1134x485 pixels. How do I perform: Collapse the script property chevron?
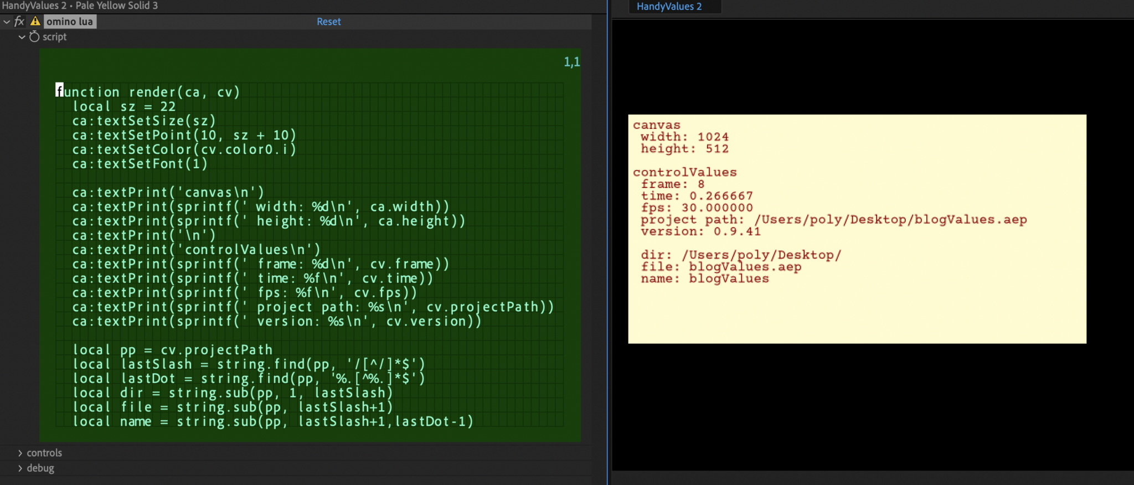(x=22, y=37)
